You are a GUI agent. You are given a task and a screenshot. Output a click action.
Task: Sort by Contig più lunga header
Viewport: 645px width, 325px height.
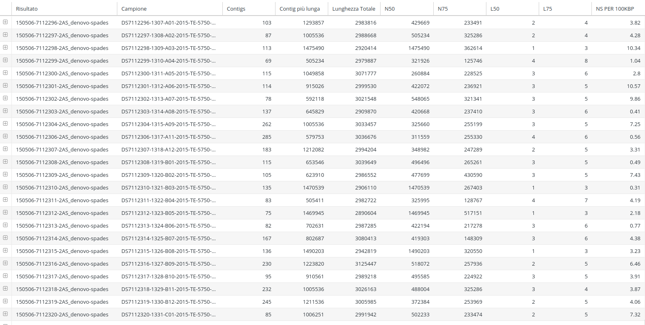(300, 9)
